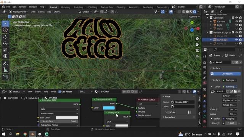Toggle Helvetica Logo collection exclude checkbox
Screen dimensions: 244x137
pyautogui.click(x=233, y=32)
